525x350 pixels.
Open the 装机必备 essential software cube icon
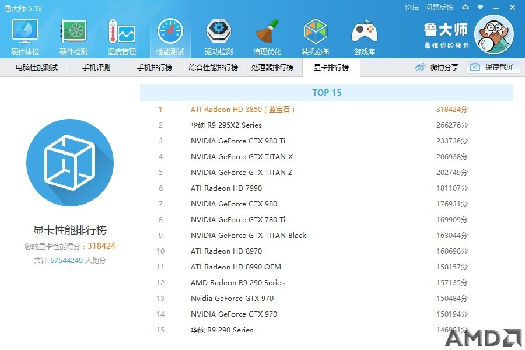coord(316,32)
